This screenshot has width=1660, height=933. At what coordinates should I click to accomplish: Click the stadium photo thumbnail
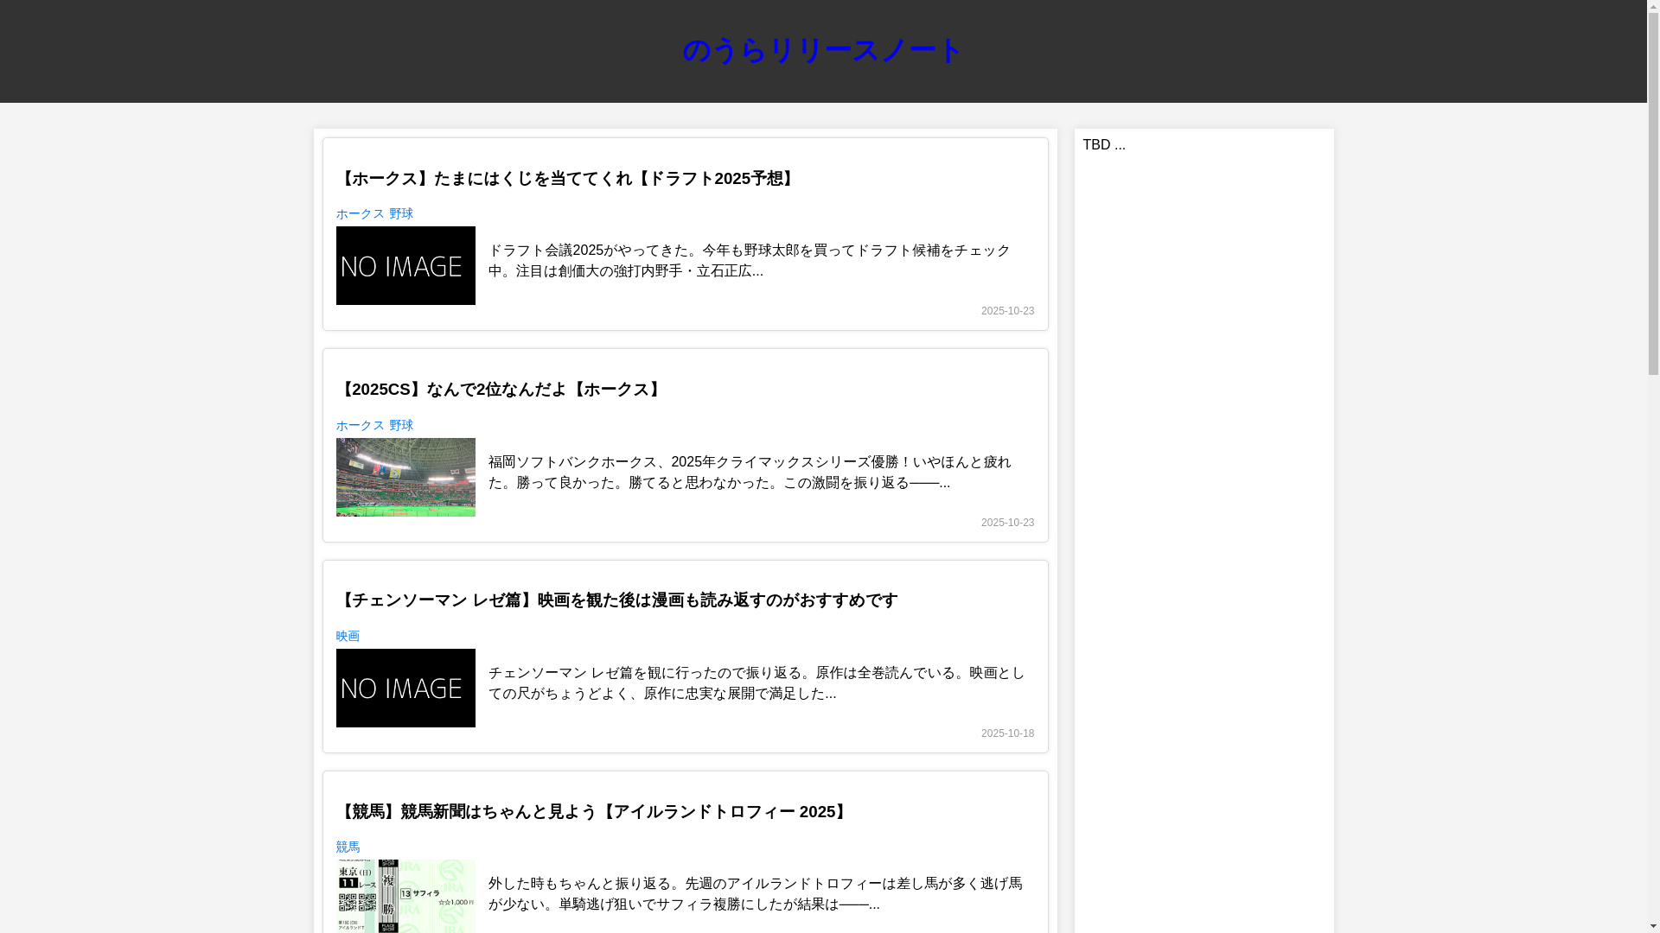tap(405, 477)
